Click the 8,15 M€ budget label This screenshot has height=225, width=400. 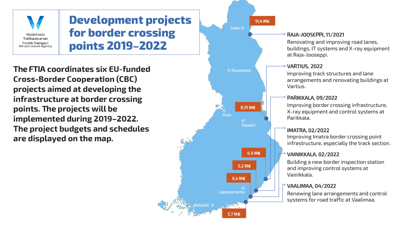[248, 107]
